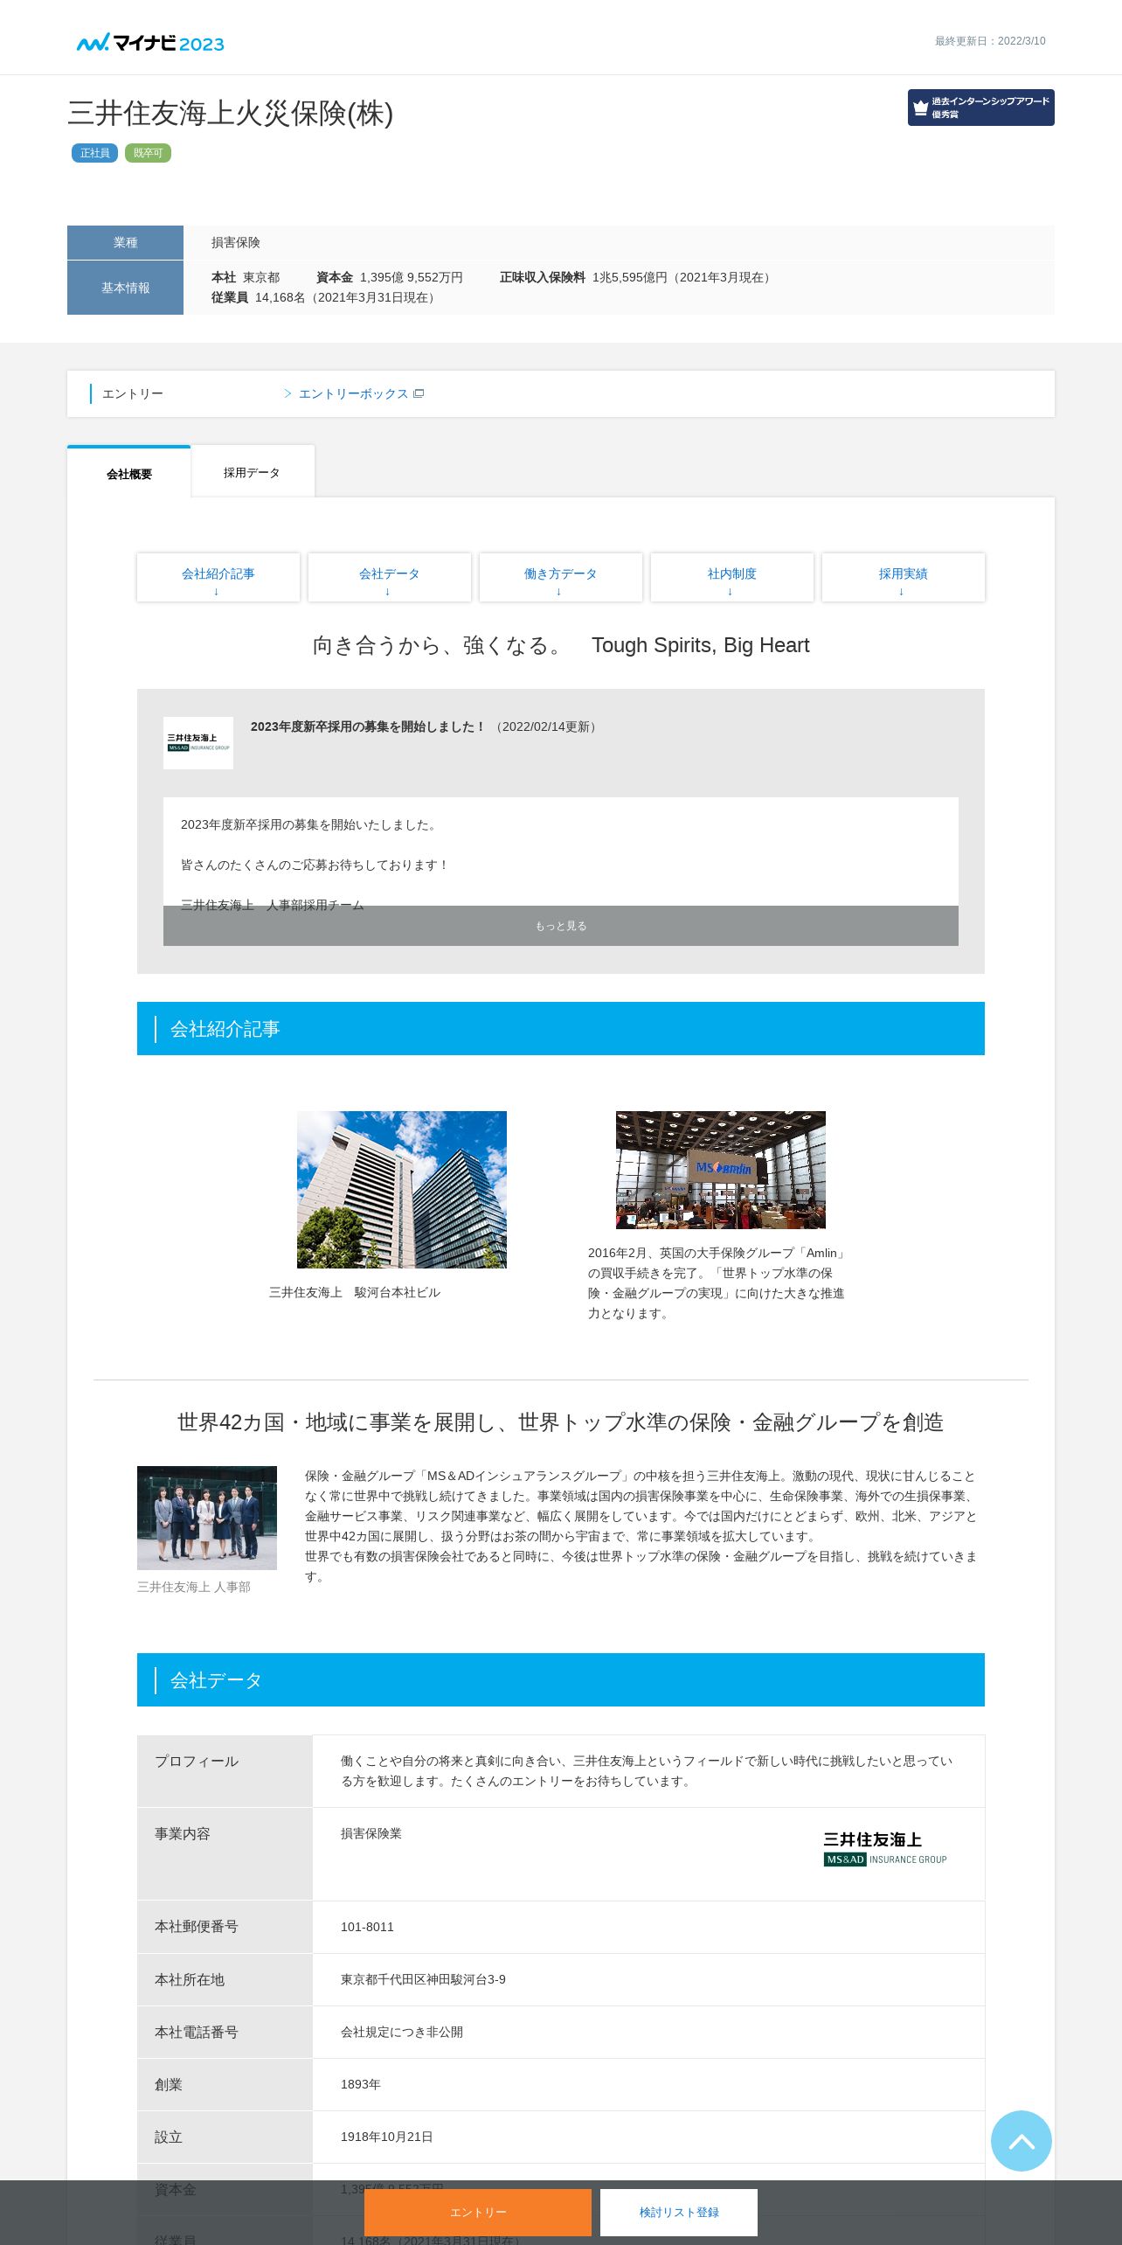The height and width of the screenshot is (2245, 1122).
Task: Click the 1918年10月21日 establishment date
Action: coord(386,2137)
